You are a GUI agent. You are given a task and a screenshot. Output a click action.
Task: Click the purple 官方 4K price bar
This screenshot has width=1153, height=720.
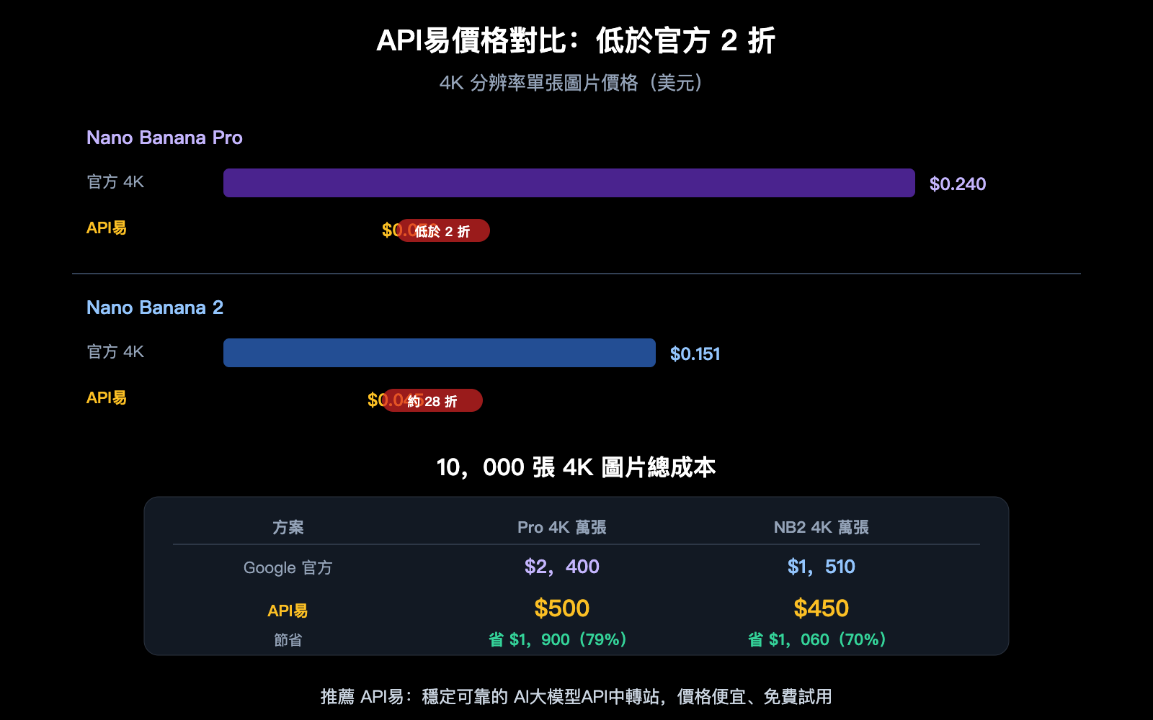tap(569, 183)
